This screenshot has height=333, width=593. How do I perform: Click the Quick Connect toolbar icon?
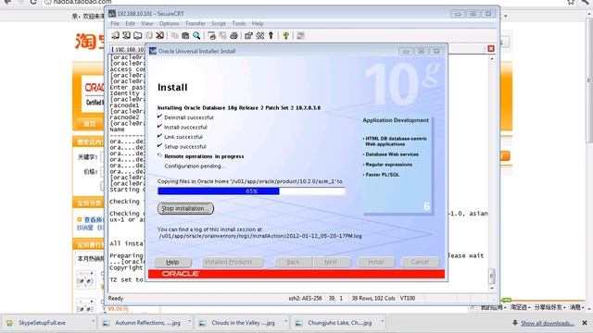pyautogui.click(x=126, y=35)
